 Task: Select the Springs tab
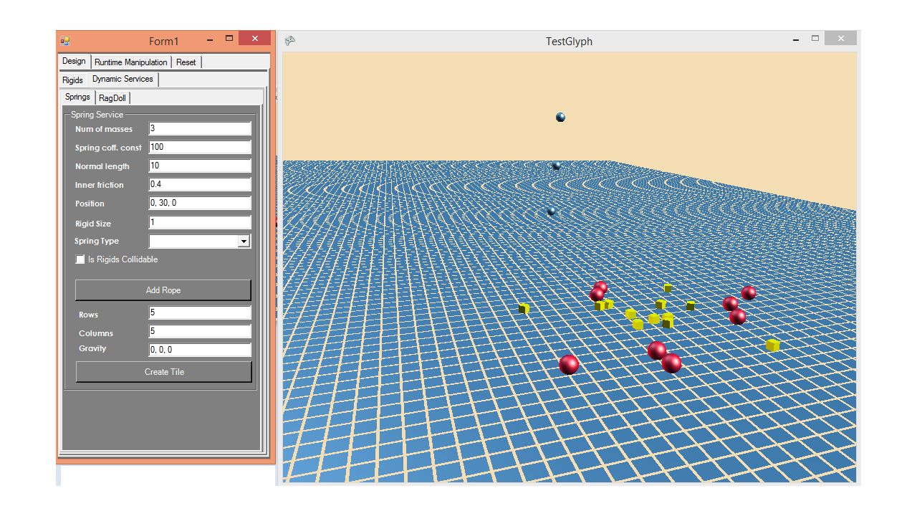77,97
